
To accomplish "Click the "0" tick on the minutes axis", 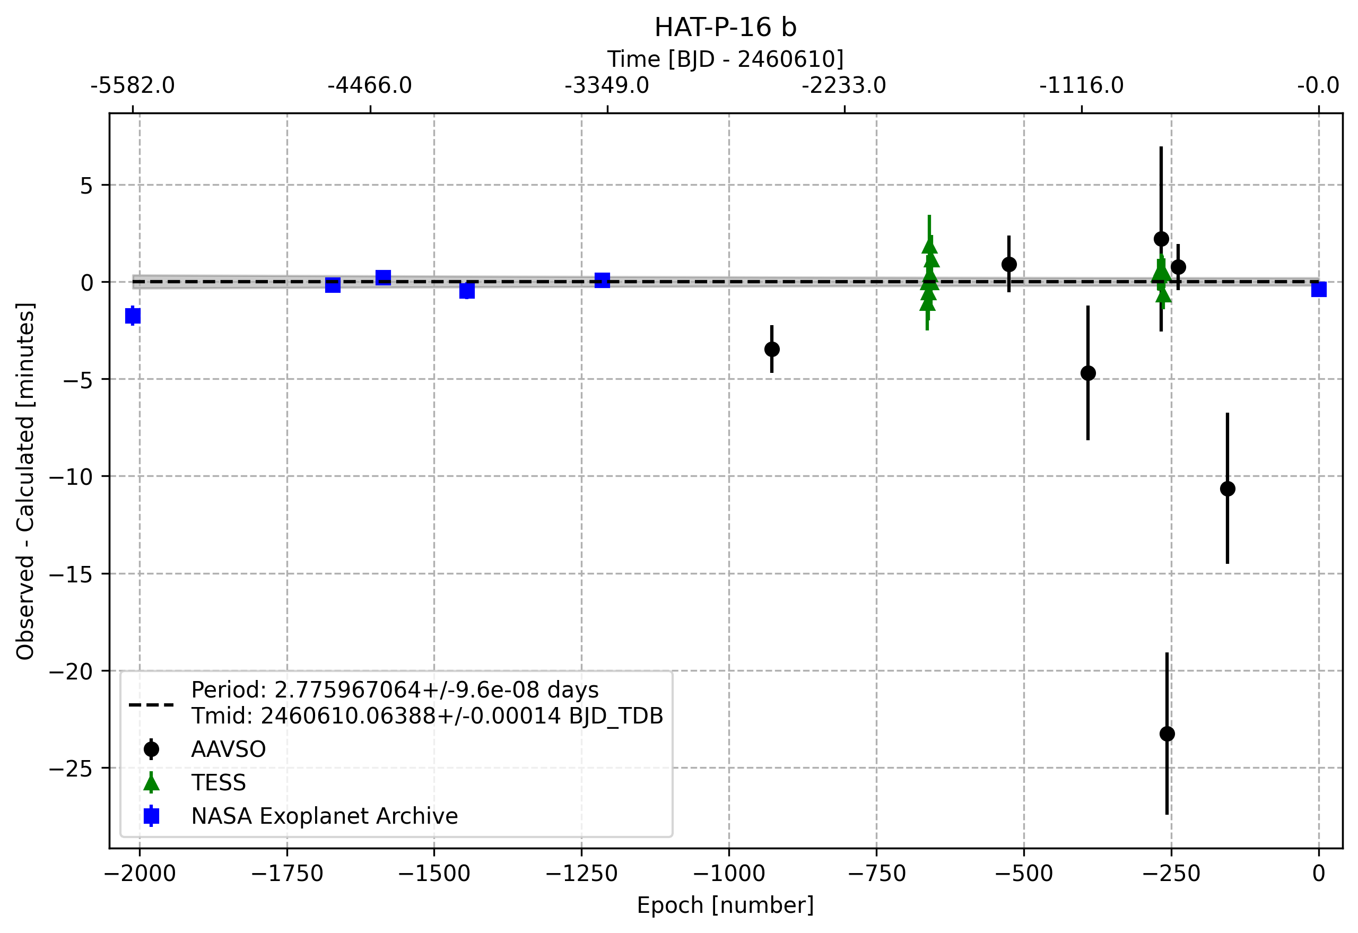I will (x=87, y=283).
